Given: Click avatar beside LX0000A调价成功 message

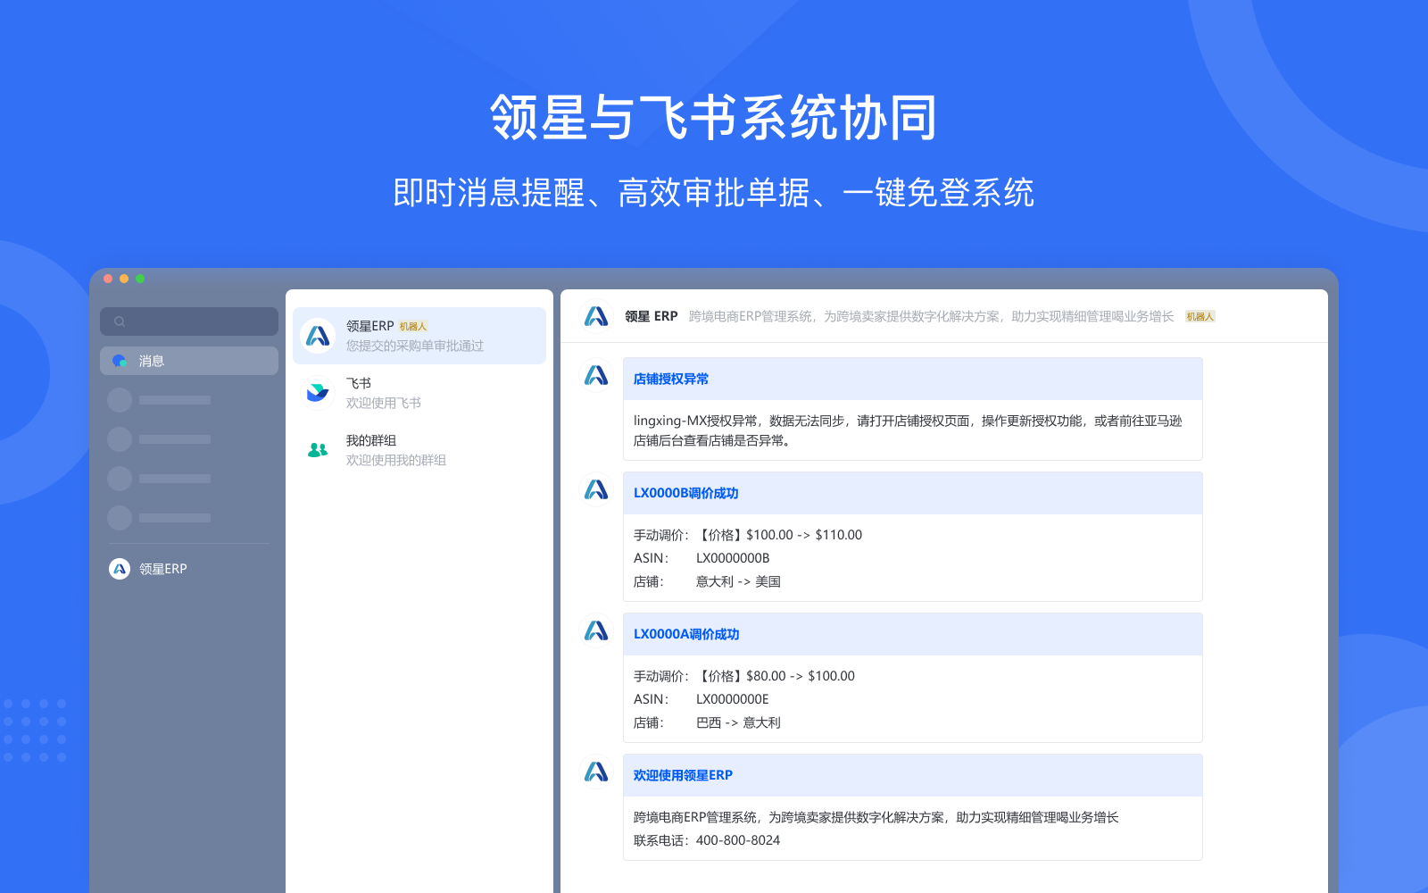Looking at the screenshot, I should click(x=596, y=630).
